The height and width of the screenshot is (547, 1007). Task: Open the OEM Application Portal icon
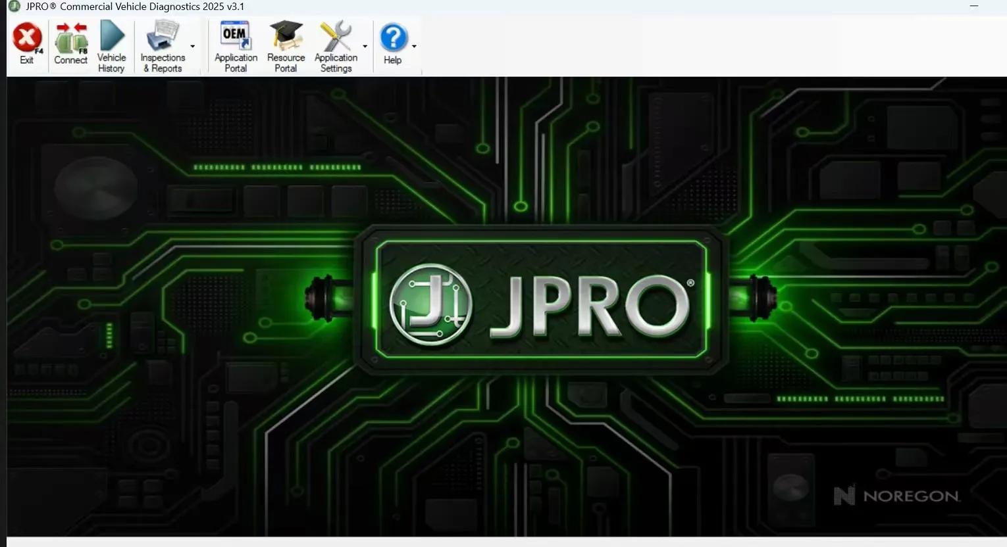pos(236,36)
